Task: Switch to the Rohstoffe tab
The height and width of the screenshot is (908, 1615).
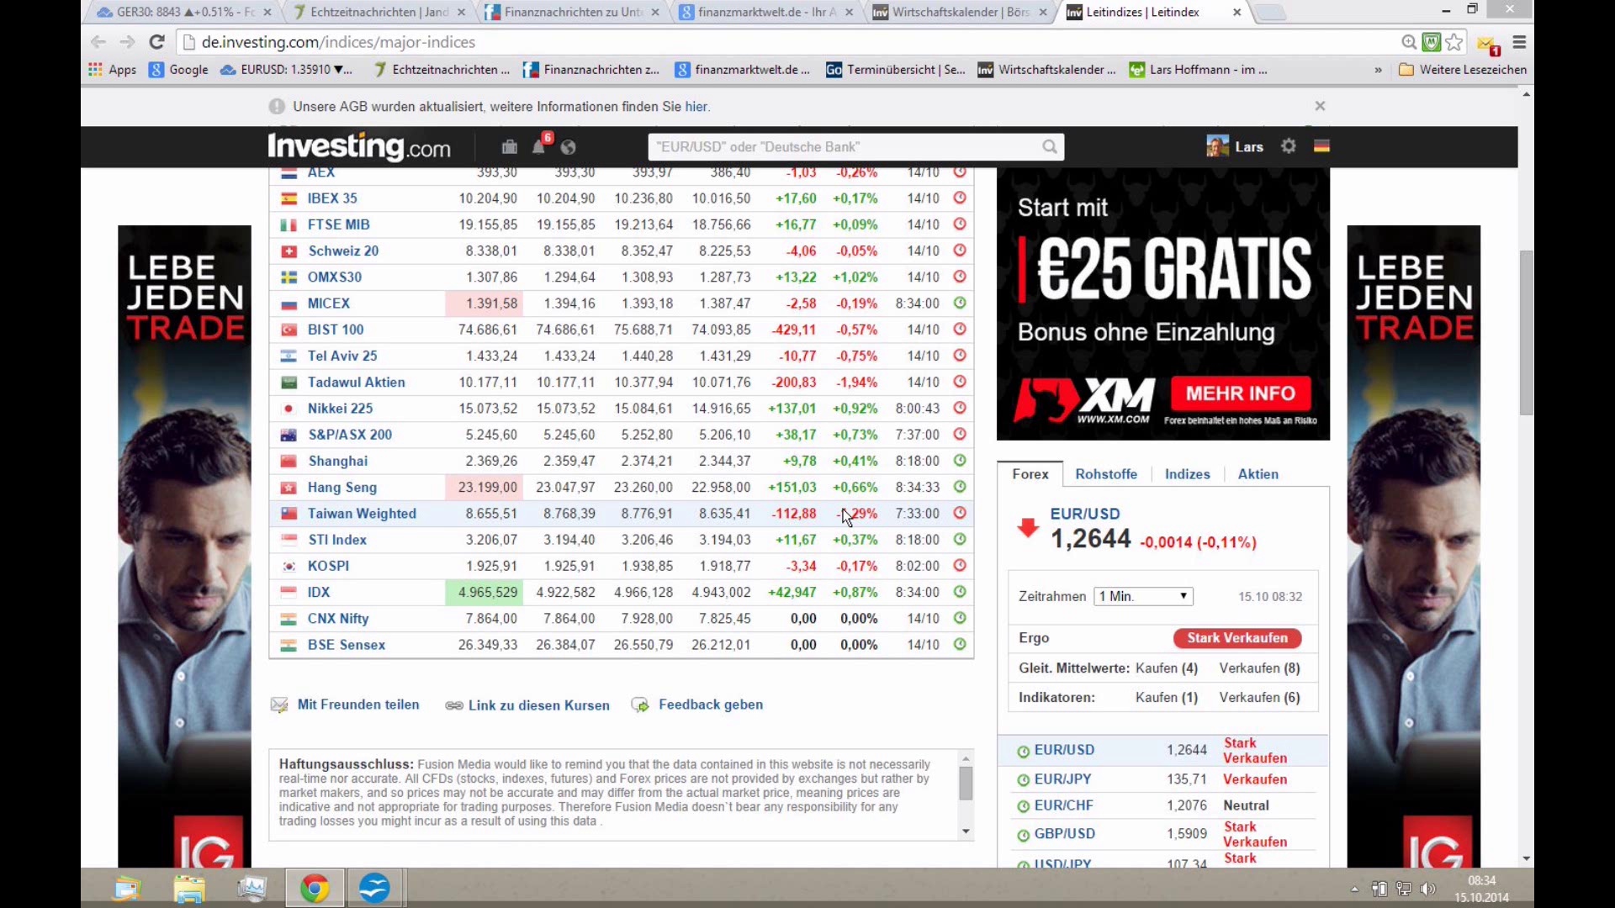Action: pyautogui.click(x=1105, y=474)
